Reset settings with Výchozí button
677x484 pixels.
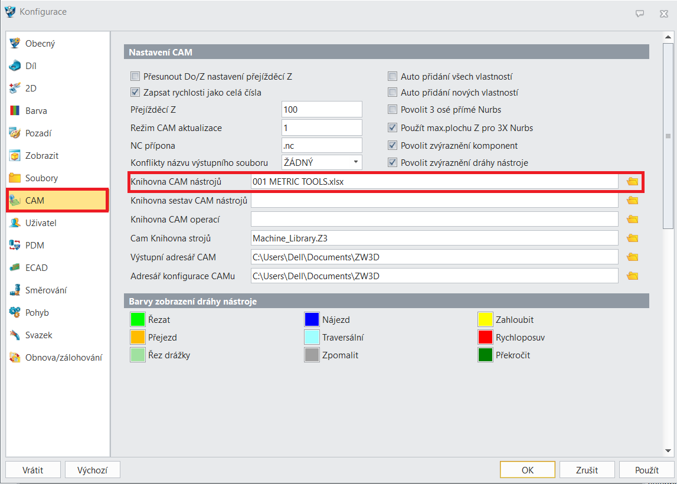click(93, 470)
